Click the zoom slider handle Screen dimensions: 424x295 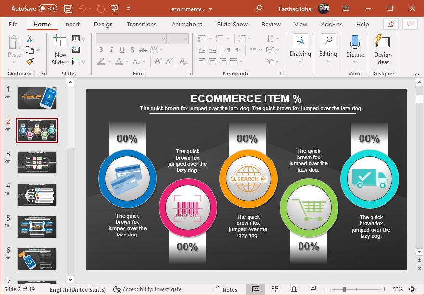tap(344, 289)
